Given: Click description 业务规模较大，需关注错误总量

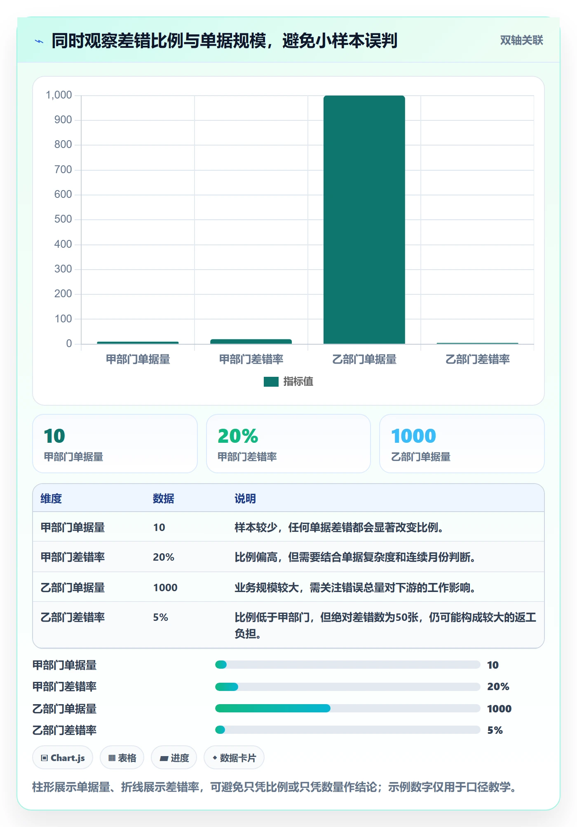Looking at the screenshot, I should coord(355,587).
